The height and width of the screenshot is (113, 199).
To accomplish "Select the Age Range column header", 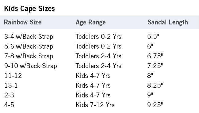I will click(91, 22).
